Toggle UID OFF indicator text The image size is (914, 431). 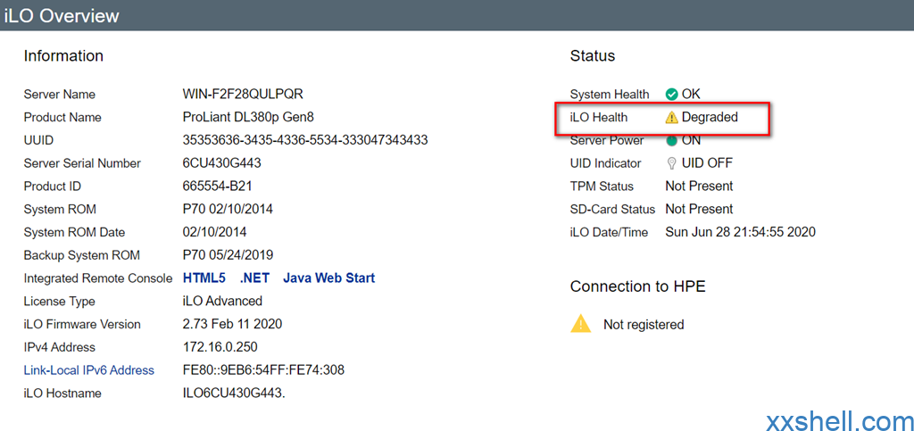(x=707, y=163)
